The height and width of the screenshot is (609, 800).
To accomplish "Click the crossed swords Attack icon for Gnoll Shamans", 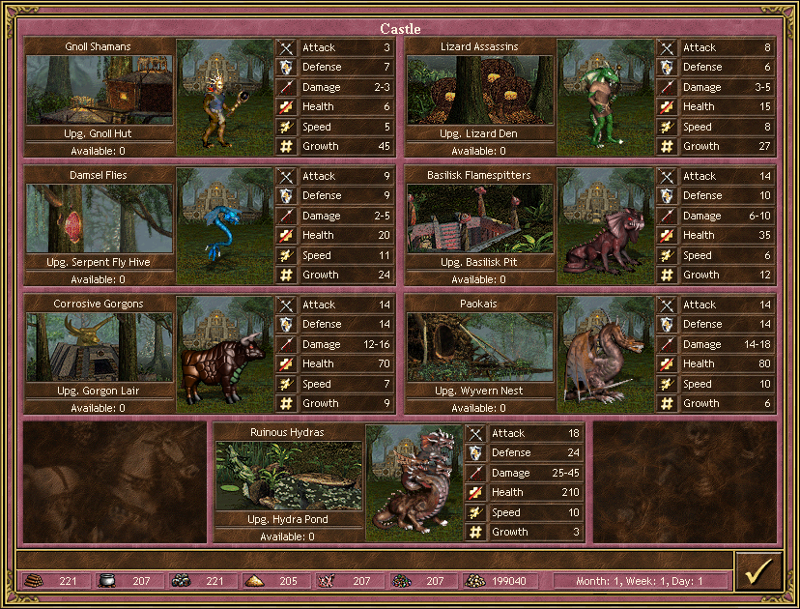I will [286, 47].
